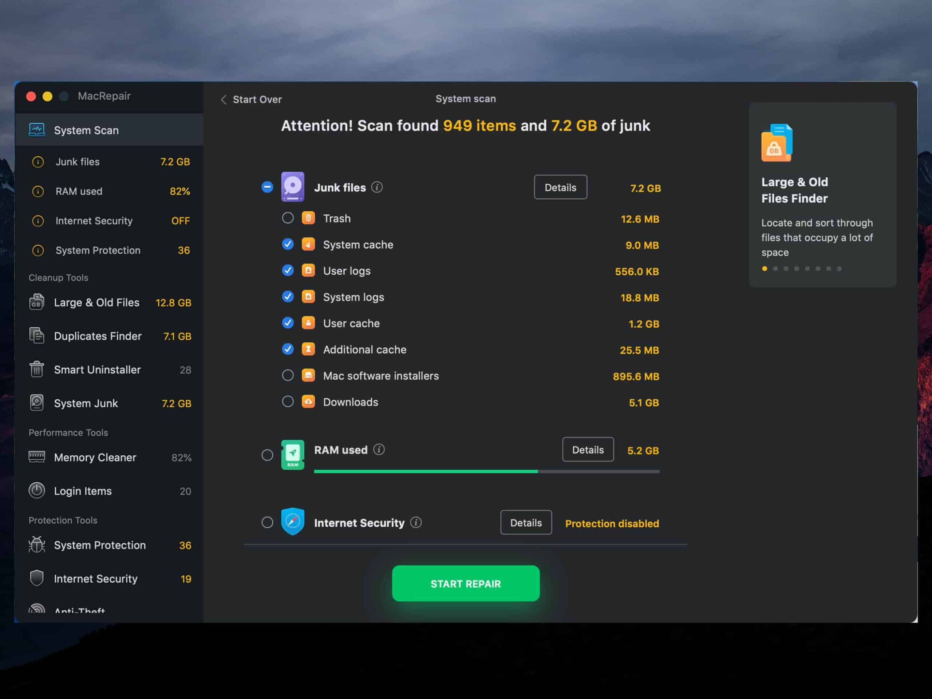Open Login Items tool

(x=109, y=491)
